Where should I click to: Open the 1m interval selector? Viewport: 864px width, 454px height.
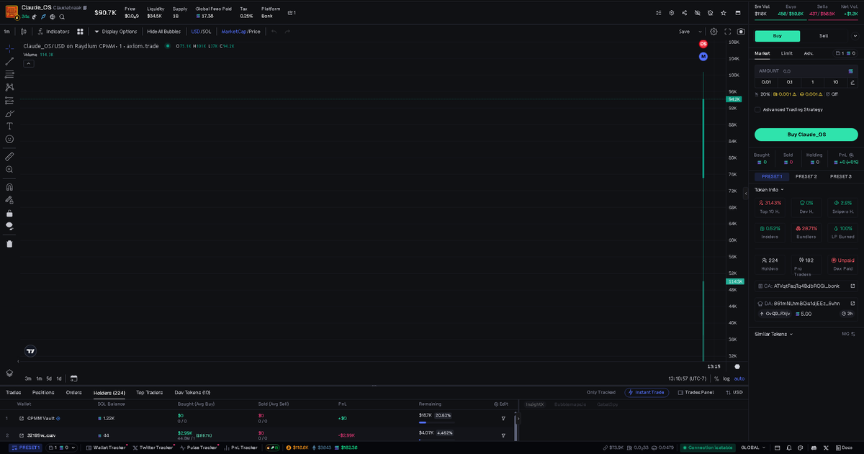click(x=6, y=32)
